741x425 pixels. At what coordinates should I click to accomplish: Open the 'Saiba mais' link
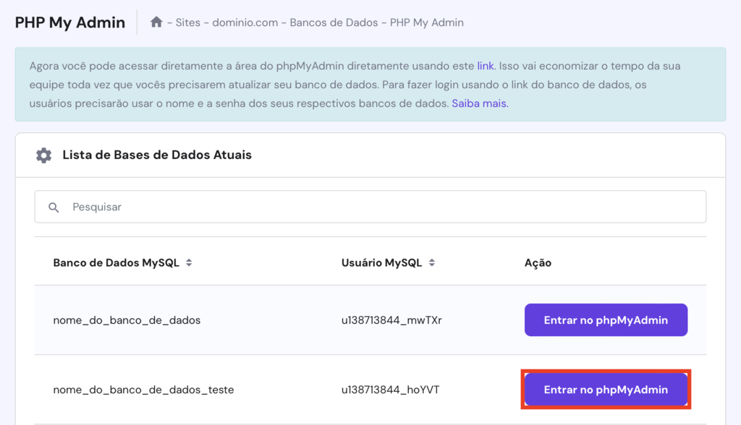point(479,103)
